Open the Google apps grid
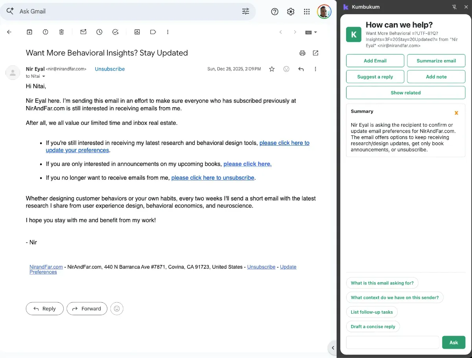Screen dimensions: 472x358 tap(307, 12)
